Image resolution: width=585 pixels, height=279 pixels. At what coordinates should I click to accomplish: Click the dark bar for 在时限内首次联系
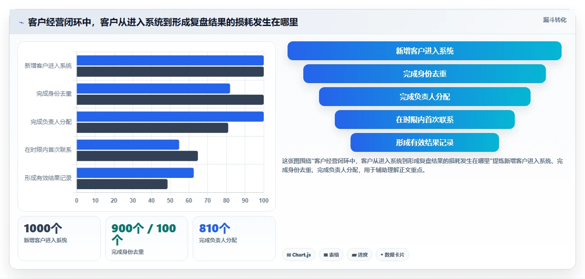click(x=137, y=156)
